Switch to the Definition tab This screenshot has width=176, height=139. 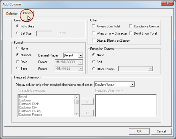pyautogui.click(x=12, y=14)
